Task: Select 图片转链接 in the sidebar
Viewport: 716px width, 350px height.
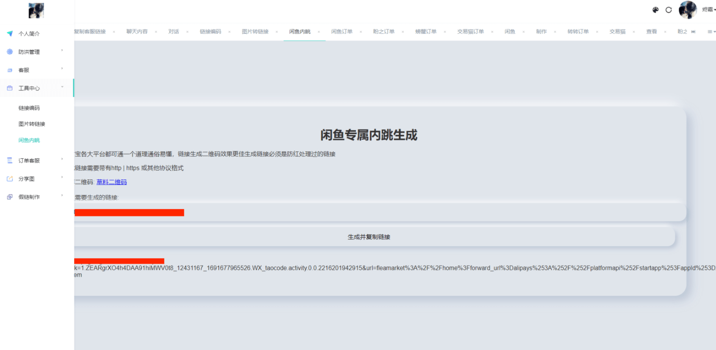Action: tap(32, 124)
